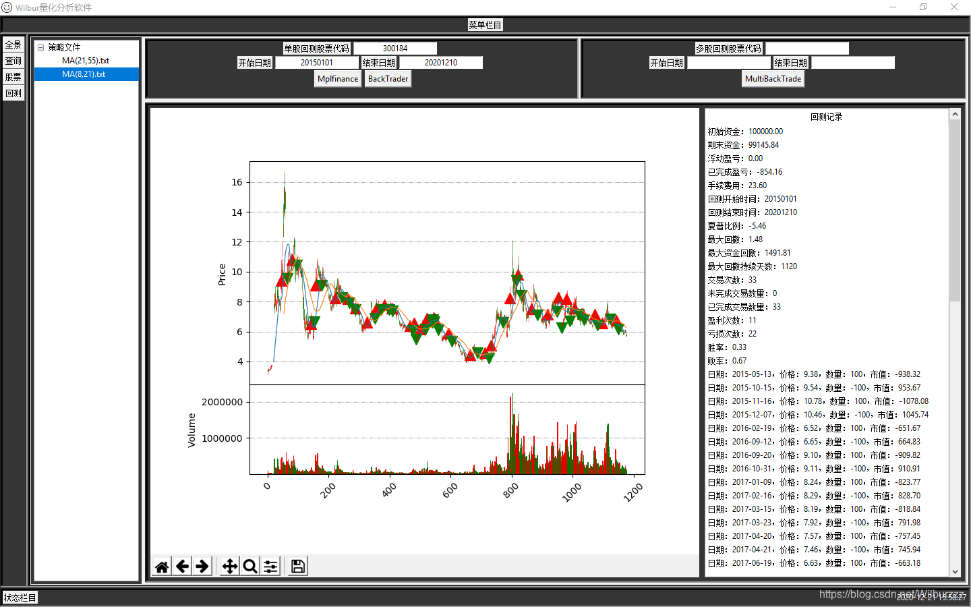This screenshot has height=607, width=971.
Task: Click the 回测记录 heading
Action: (826, 117)
